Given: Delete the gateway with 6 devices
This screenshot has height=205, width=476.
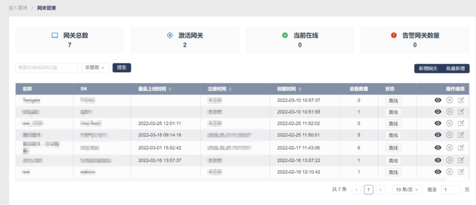Looking at the screenshot, I should coord(450,148).
